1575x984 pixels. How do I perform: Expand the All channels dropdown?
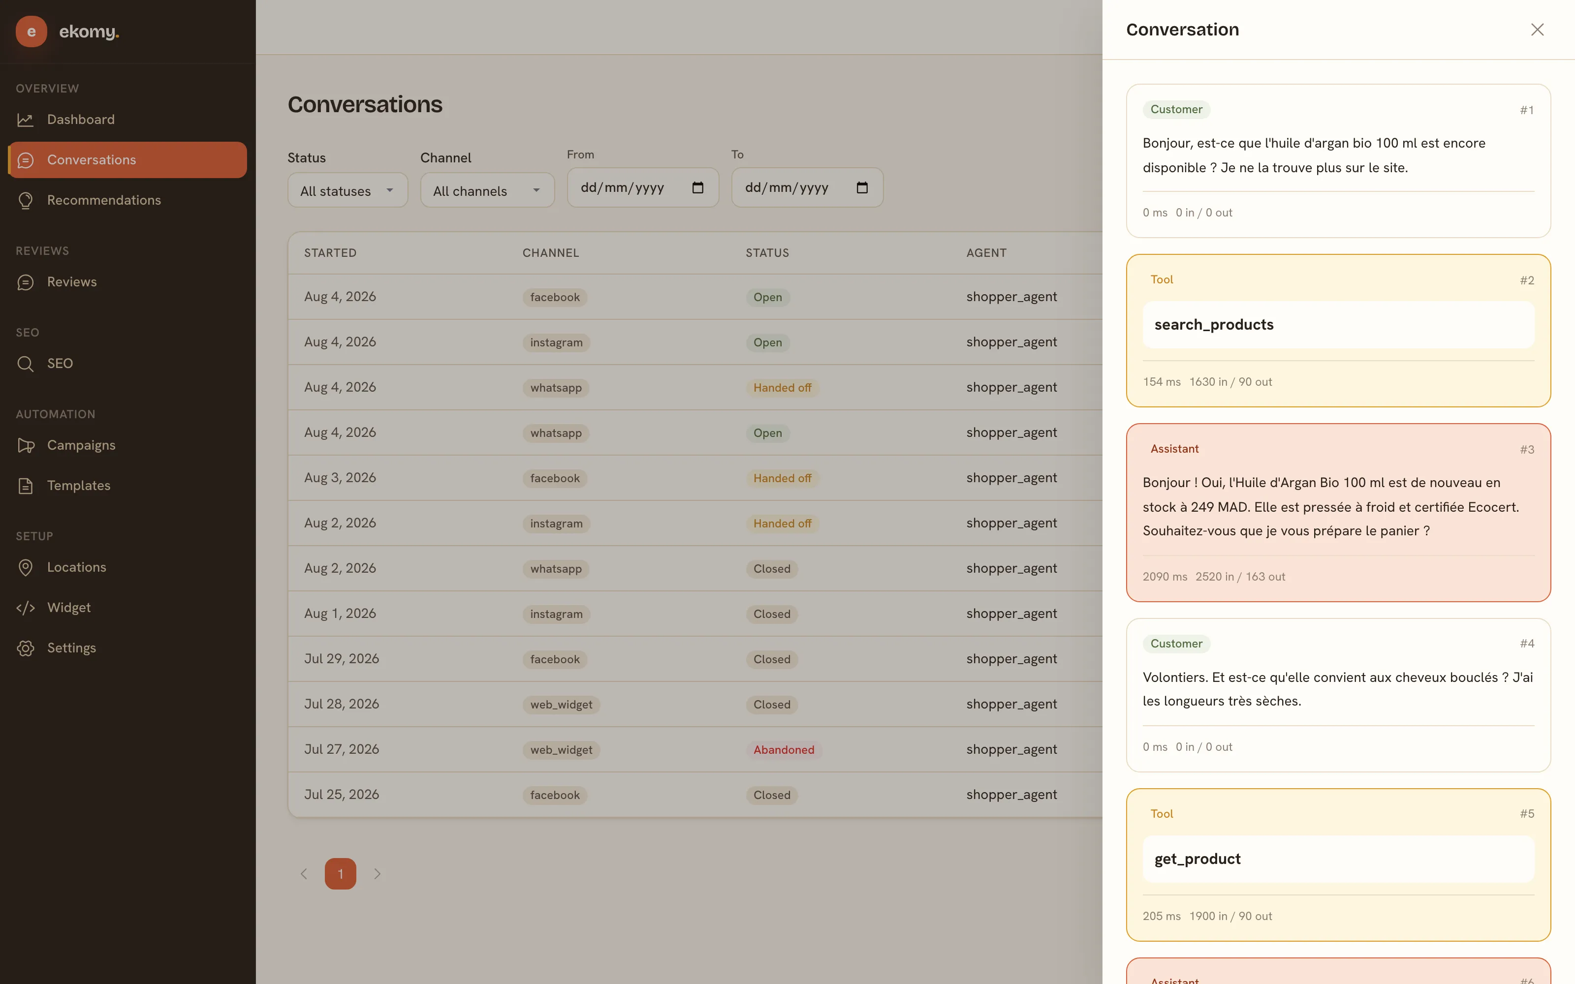(487, 191)
